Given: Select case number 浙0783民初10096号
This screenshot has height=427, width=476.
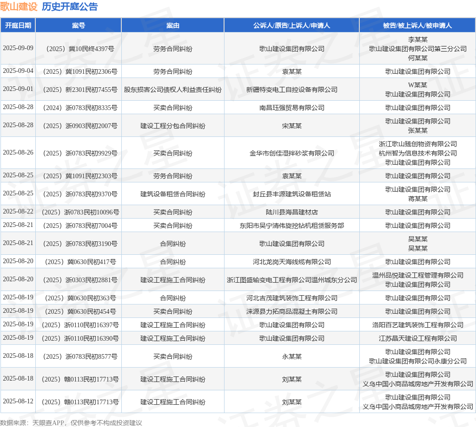Looking at the screenshot, I should pyautogui.click(x=80, y=212).
